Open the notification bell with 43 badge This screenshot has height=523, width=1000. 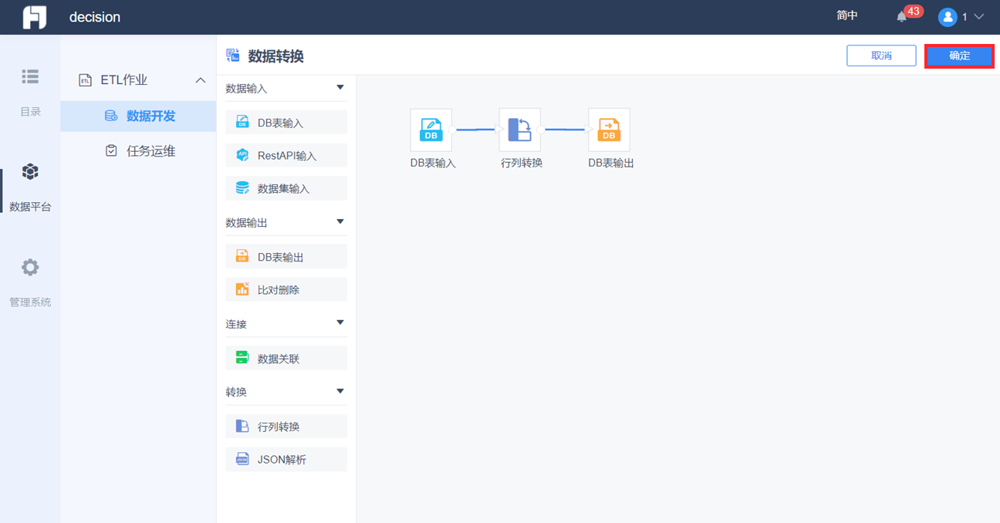tap(901, 16)
